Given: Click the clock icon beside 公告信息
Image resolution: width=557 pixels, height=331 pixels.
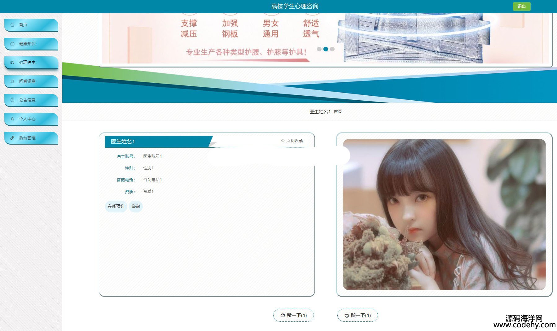Looking at the screenshot, I should 12,100.
